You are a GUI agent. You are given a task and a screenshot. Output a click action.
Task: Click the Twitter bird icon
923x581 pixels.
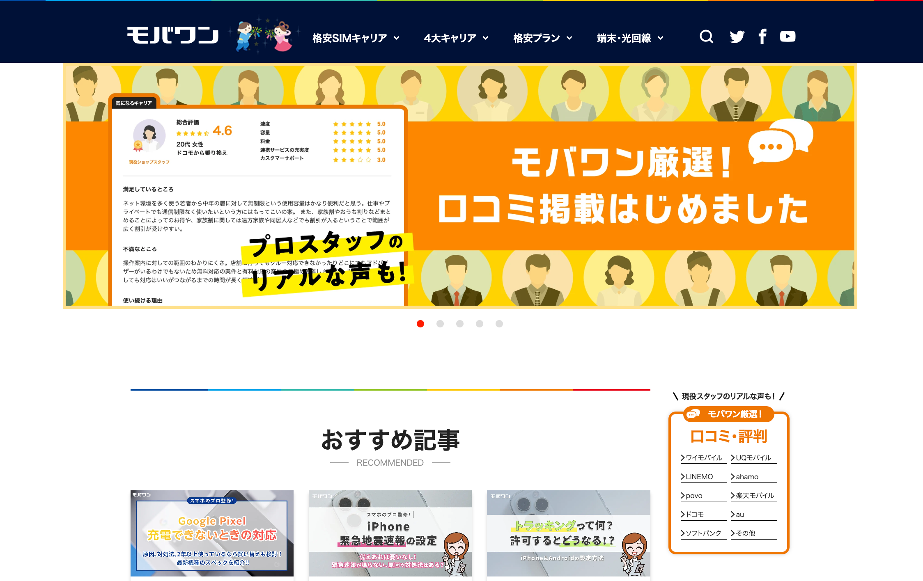tap(737, 37)
